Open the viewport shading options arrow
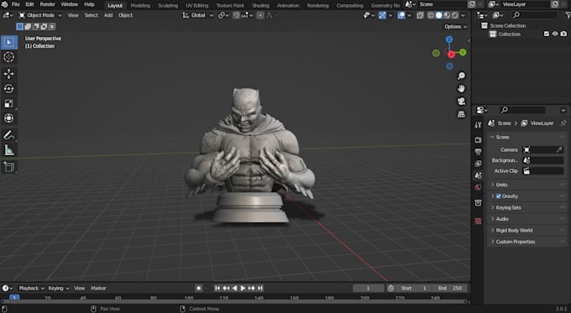This screenshot has height=313, width=571. [x=463, y=15]
